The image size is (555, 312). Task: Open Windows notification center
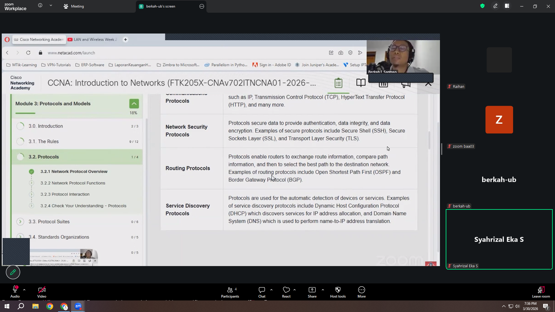(546, 306)
